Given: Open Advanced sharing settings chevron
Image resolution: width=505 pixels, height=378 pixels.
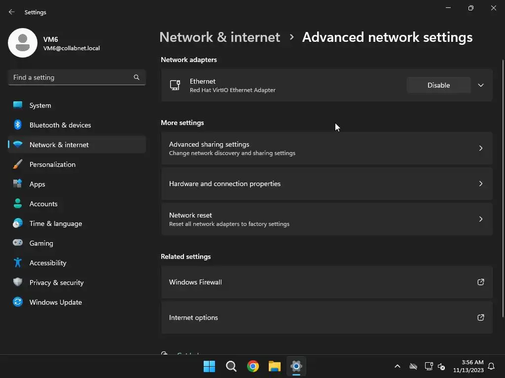Looking at the screenshot, I should [x=480, y=148].
